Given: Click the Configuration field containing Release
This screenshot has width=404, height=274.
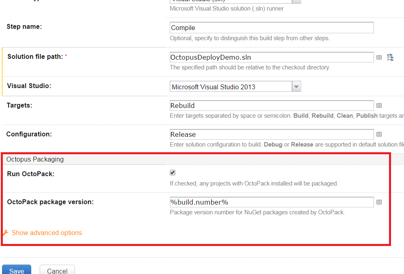Looking at the screenshot, I should [x=271, y=134].
